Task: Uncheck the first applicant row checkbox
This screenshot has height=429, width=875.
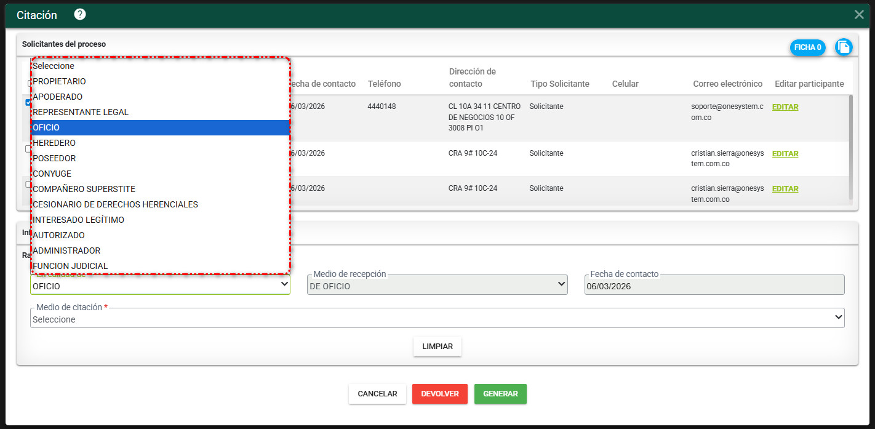Action: click(x=28, y=103)
